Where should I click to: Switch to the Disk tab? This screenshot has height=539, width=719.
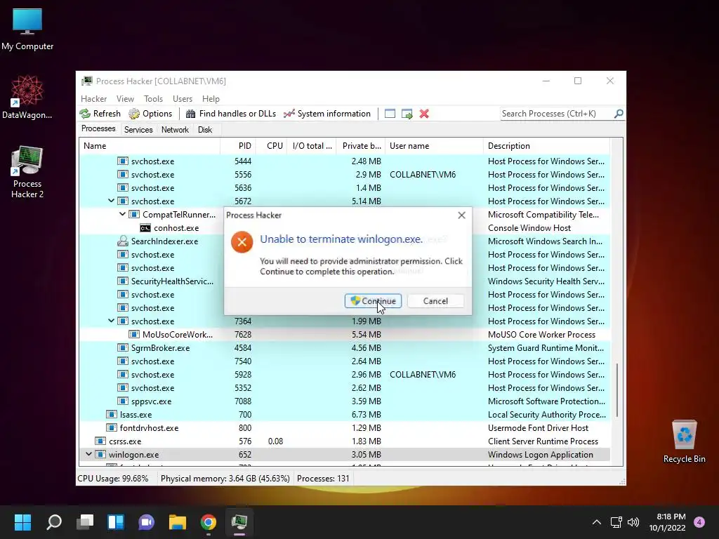[205, 130]
